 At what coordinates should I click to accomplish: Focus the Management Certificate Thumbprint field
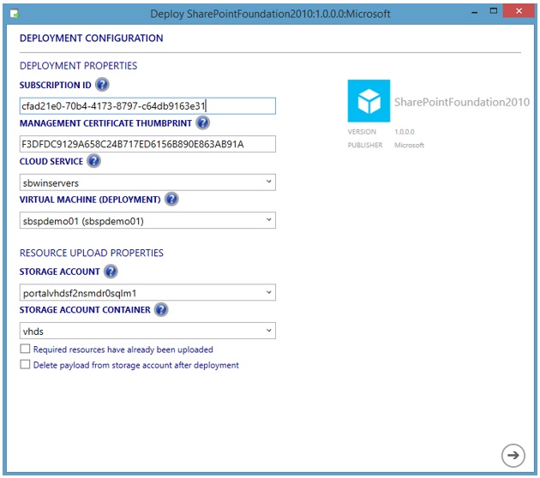147,144
